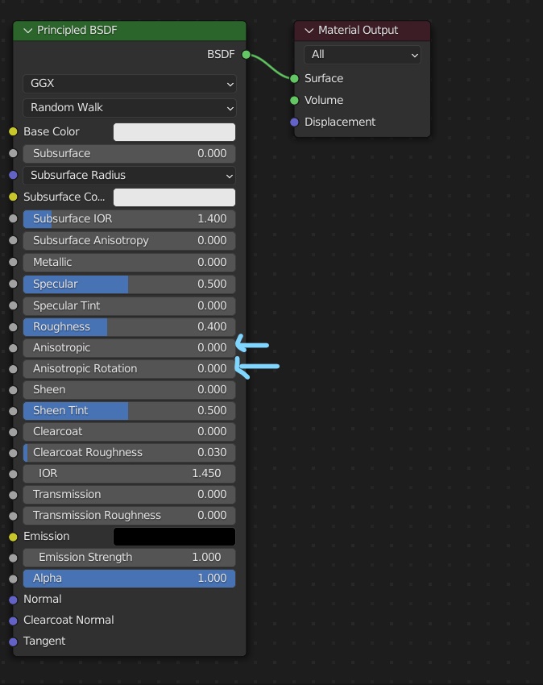Click the Anisotropic Rotation slider
The image size is (543, 685).
coord(130,369)
